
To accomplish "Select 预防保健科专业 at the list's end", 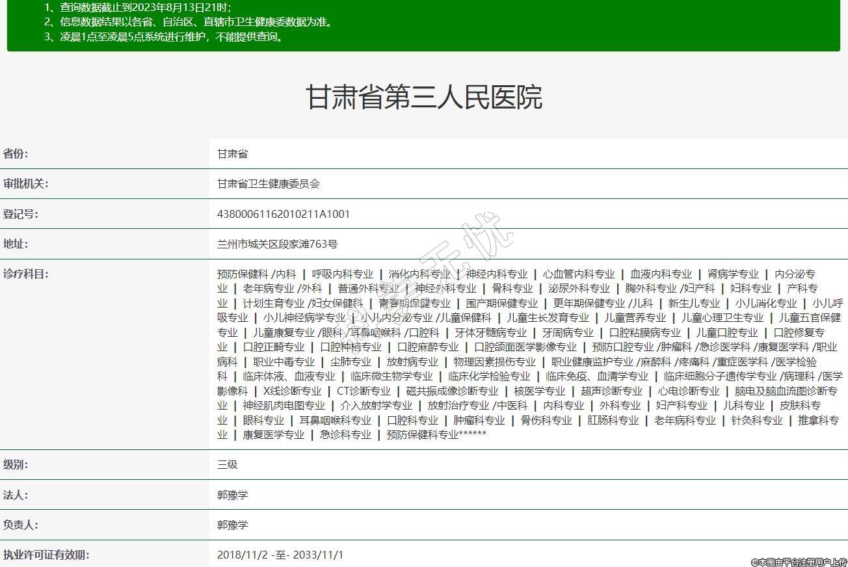I will pyautogui.click(x=423, y=434).
